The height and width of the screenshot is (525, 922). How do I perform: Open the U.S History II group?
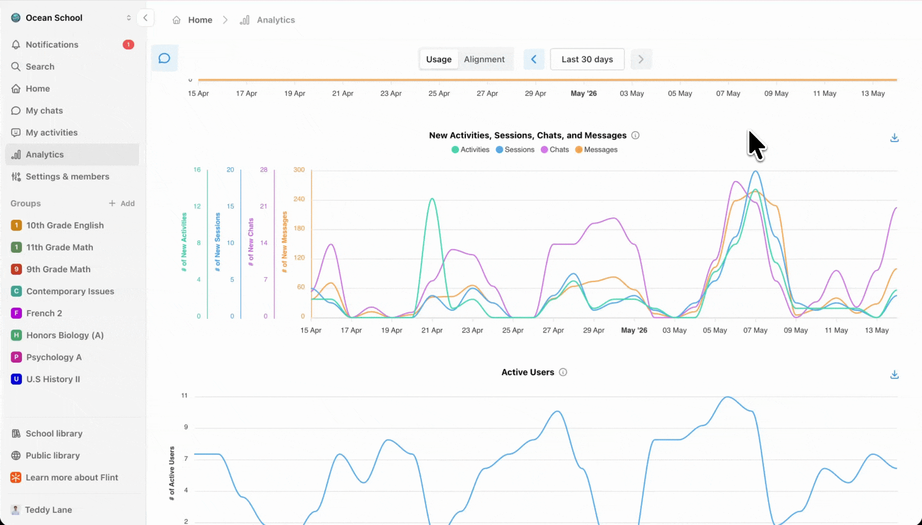point(72,379)
